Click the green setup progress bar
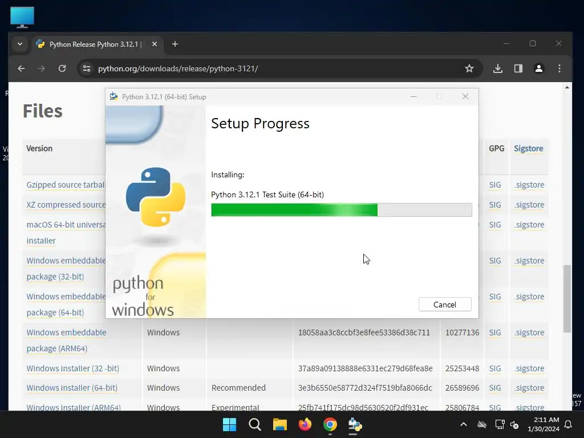 (x=341, y=210)
